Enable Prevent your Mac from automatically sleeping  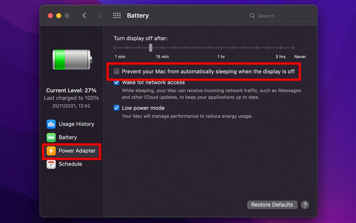pos(117,71)
